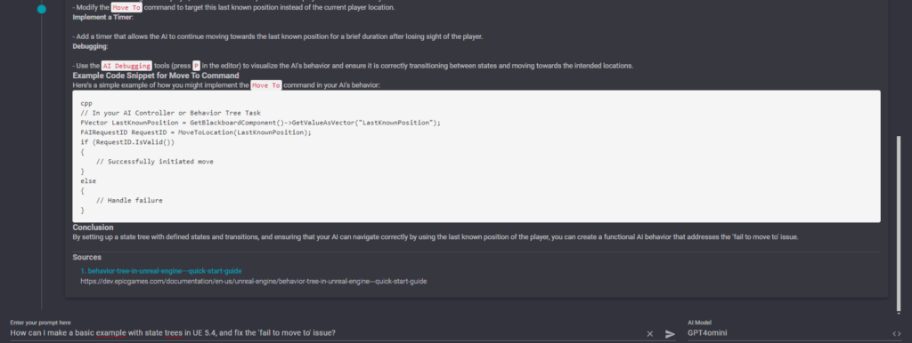
Task: Click the vertical scrollbar on the right
Action: (x=899, y=223)
